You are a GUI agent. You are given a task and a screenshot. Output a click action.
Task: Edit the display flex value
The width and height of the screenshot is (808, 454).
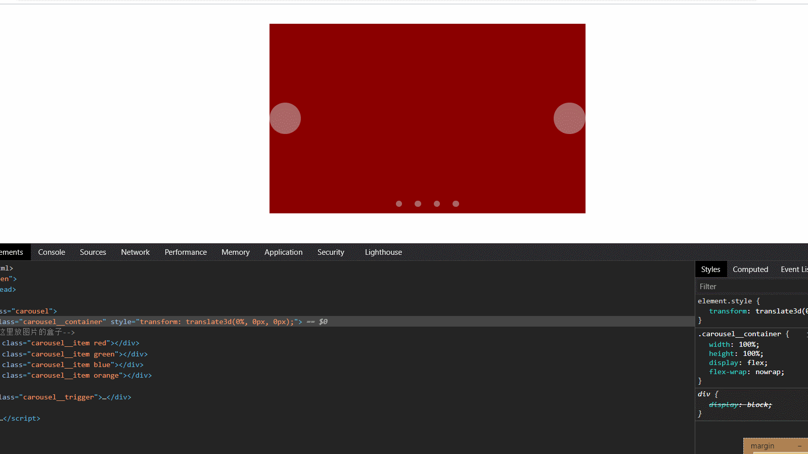[755, 362]
